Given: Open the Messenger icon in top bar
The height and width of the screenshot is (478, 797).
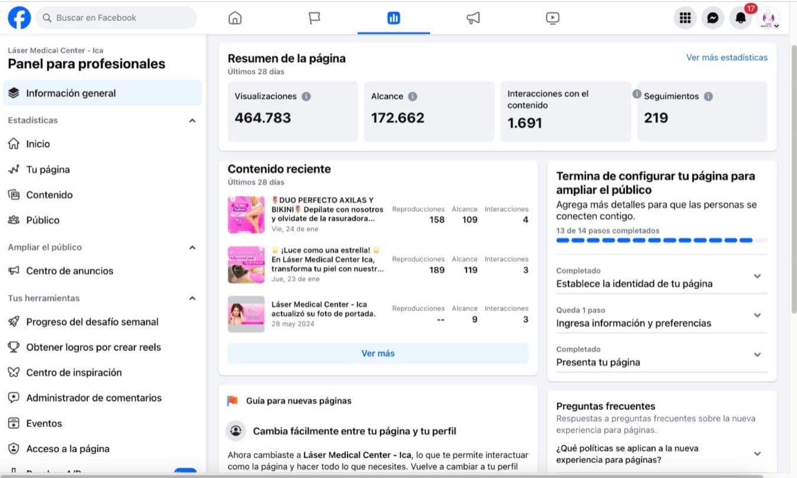Looking at the screenshot, I should (712, 18).
